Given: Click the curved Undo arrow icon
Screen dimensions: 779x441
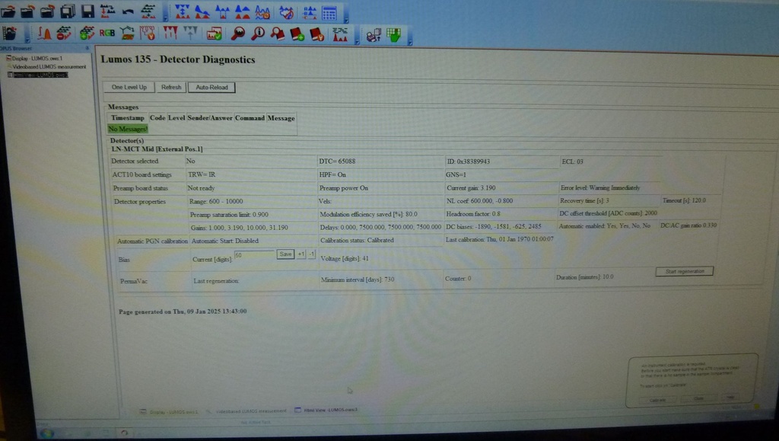Looking at the screenshot, I should click(128, 11).
